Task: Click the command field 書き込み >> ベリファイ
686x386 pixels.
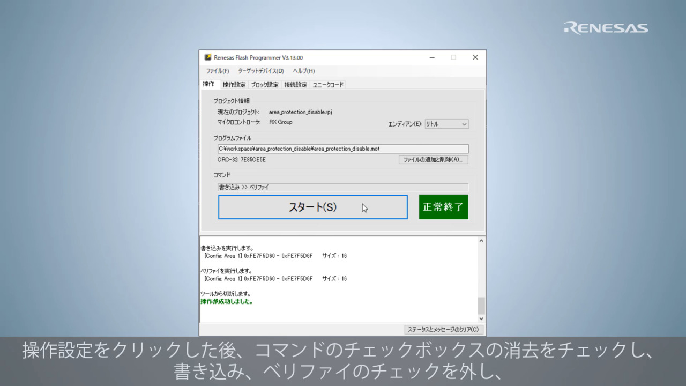Action: point(343,187)
